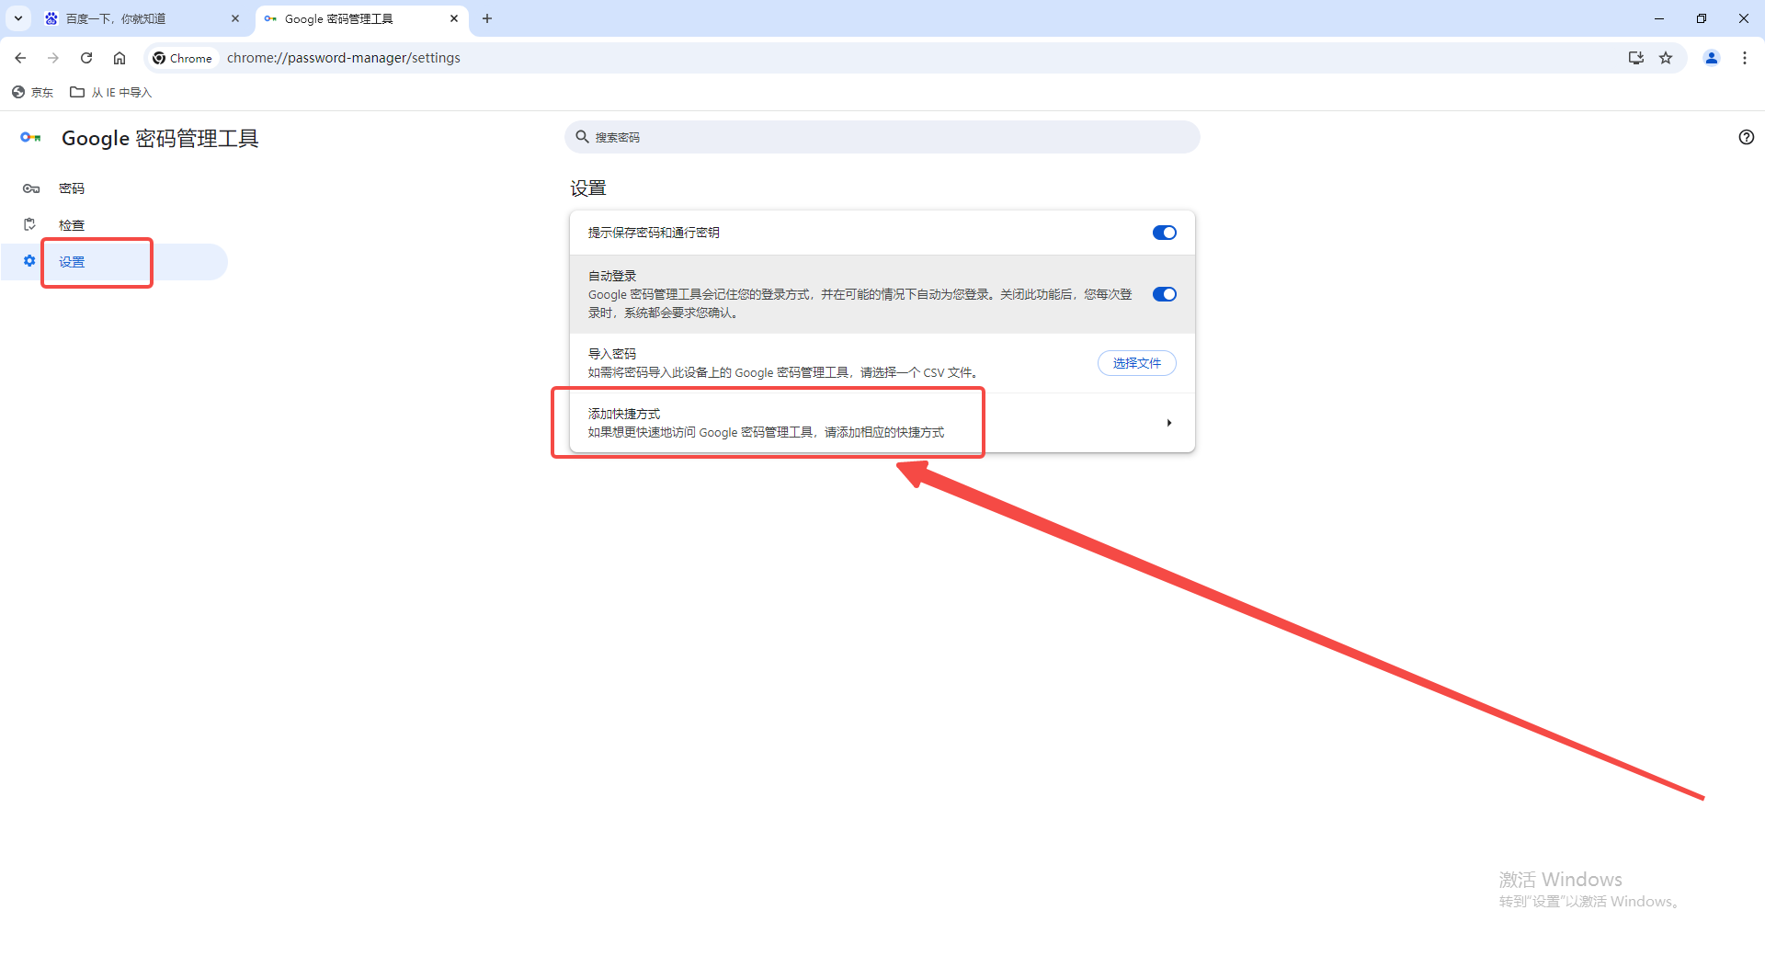Restore down the Chrome window
The image size is (1765, 956).
(1702, 18)
